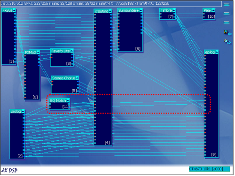The image size is (235, 176).
Task: Click the arrow icon on FXBus title
Action: coord(14,10)
